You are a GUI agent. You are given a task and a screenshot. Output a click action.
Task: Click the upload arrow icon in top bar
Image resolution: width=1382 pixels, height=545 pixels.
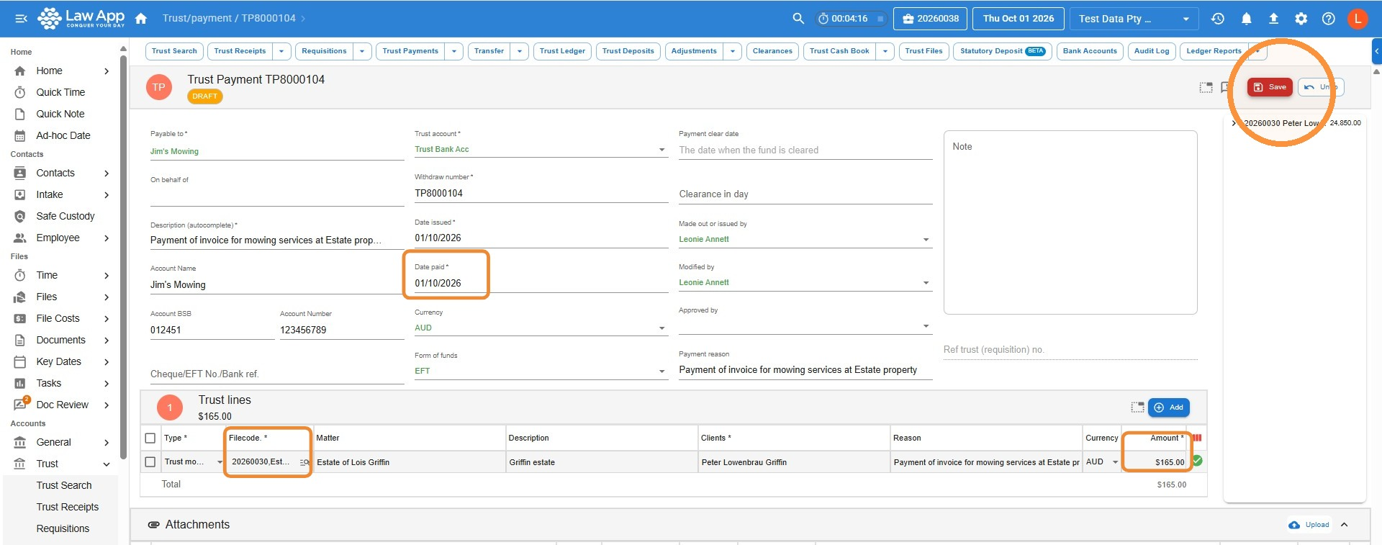[1273, 19]
